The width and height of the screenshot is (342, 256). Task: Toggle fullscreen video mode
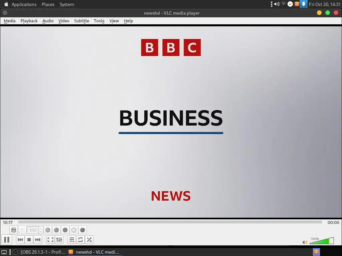[x=50, y=240]
